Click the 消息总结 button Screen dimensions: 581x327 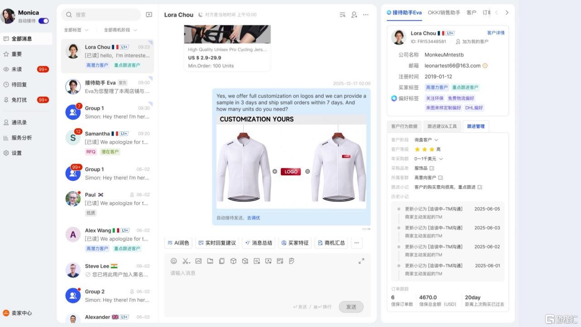pyautogui.click(x=259, y=243)
